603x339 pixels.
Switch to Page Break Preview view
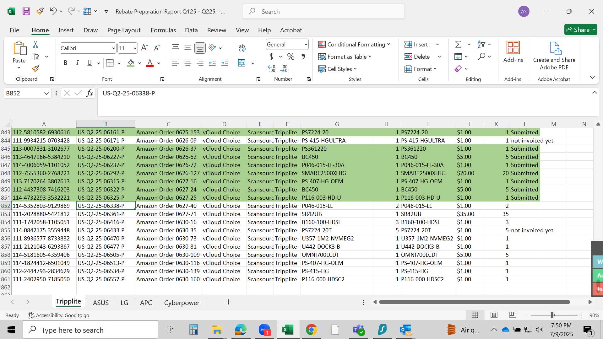click(x=513, y=315)
